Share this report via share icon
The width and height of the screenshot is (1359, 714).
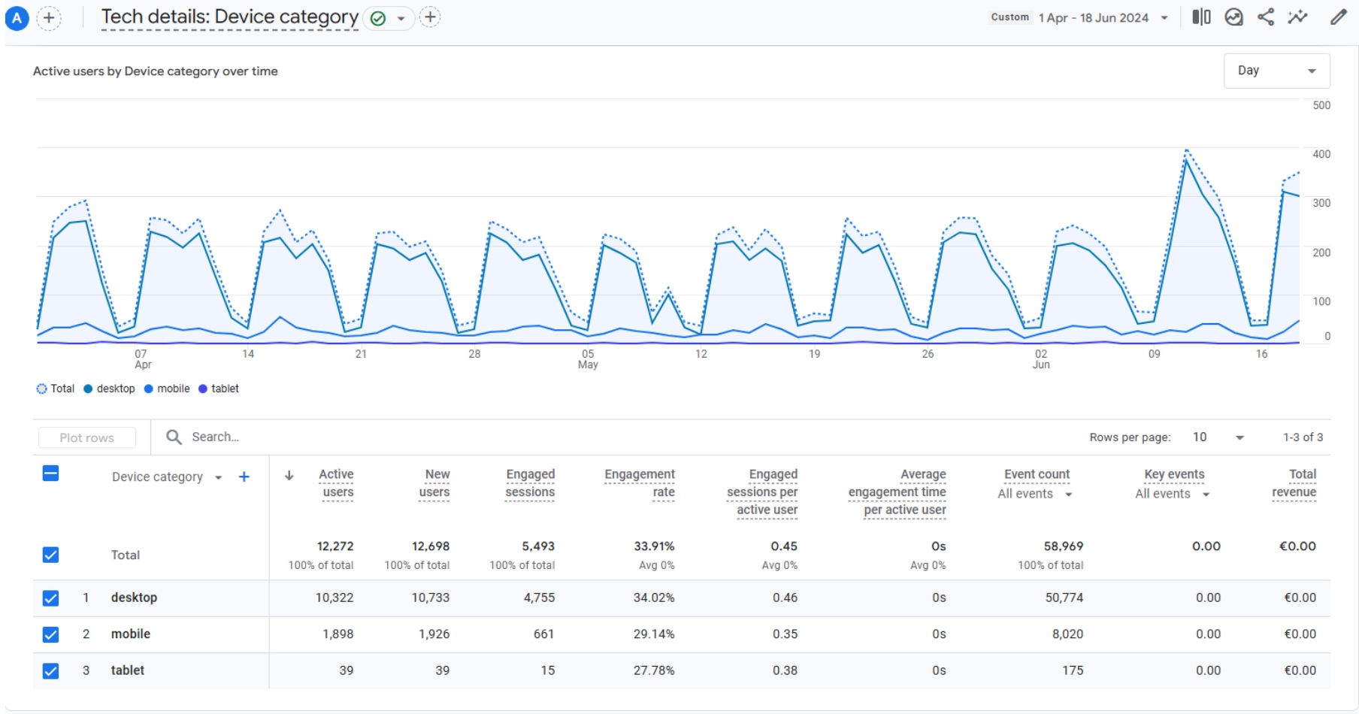tap(1266, 17)
